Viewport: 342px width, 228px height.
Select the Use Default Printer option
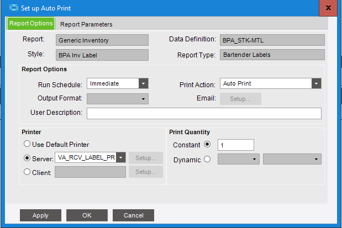coord(26,144)
